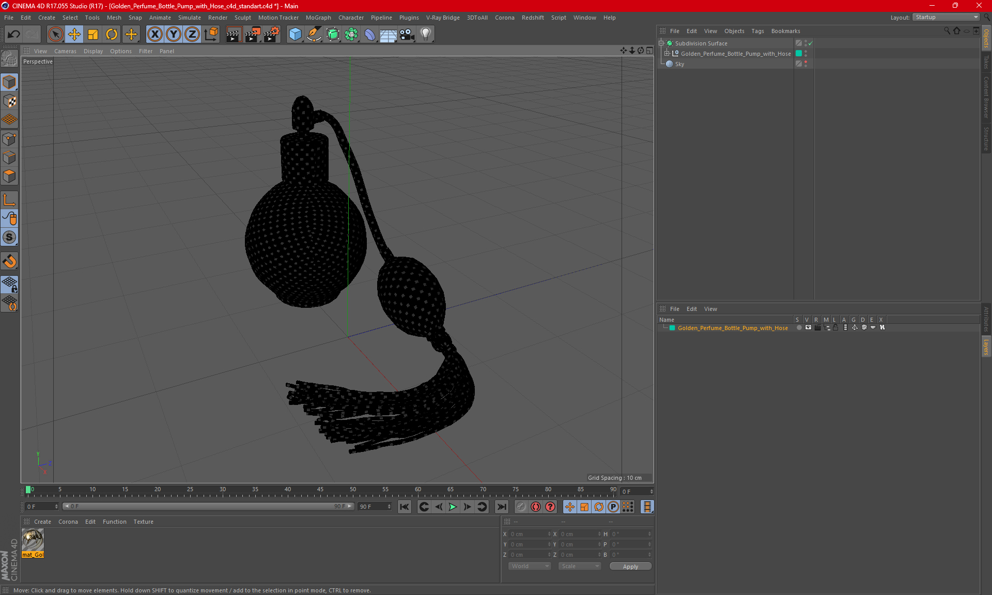Open Edit Render Settings icon
The width and height of the screenshot is (992, 595).
pyautogui.click(x=271, y=35)
